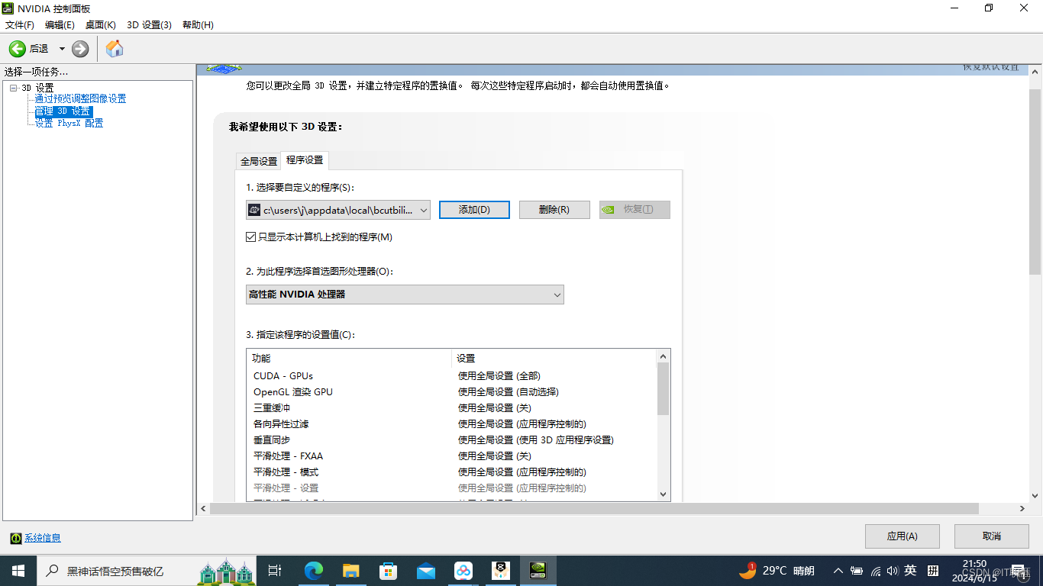
Task: Click the settings list scroll down arrow
Action: pos(663,494)
